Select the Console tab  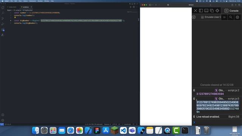(231, 11)
